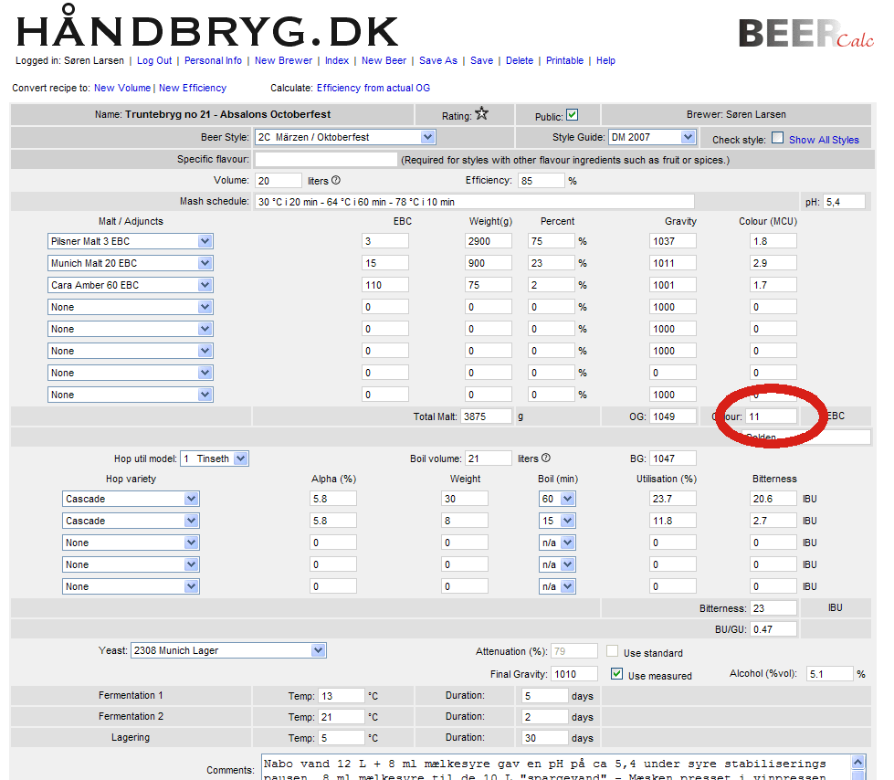Click the Efficiency input field

(542, 181)
